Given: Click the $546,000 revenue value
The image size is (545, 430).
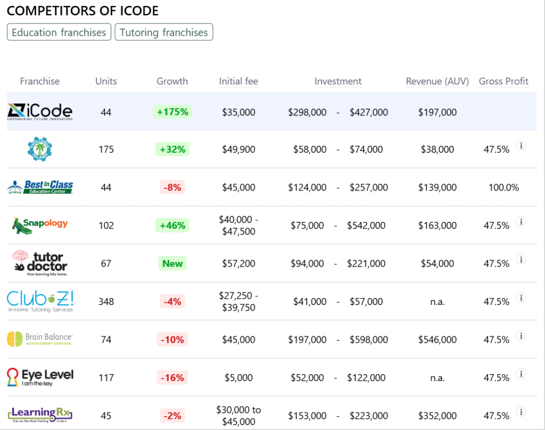Looking at the screenshot, I should 437,340.
